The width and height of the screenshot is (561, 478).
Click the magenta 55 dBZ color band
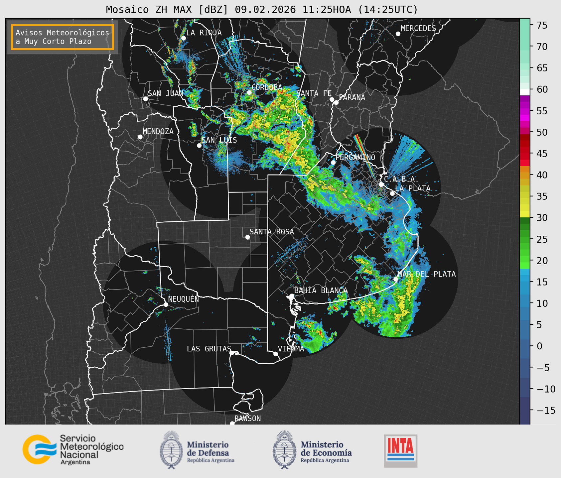[525, 111]
